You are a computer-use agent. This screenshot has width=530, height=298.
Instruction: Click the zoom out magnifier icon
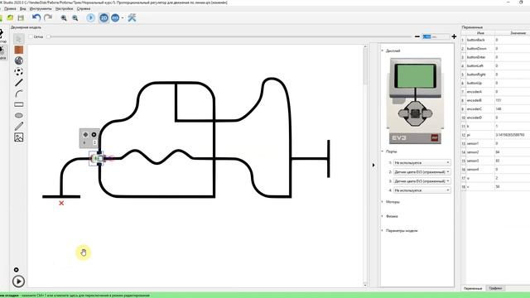(x=75, y=18)
